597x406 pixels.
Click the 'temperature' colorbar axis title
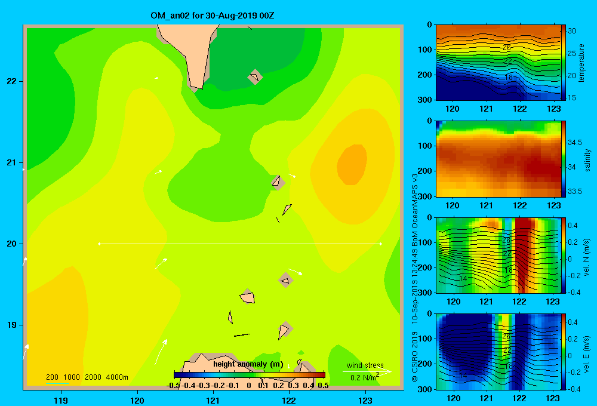coord(581,63)
